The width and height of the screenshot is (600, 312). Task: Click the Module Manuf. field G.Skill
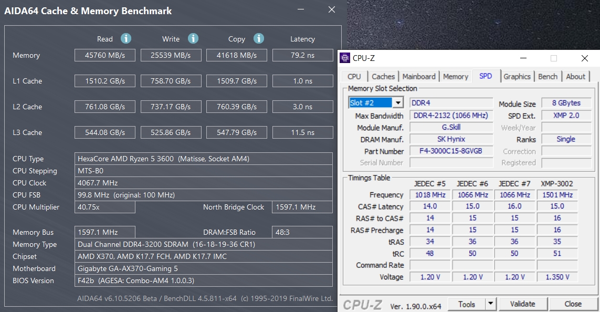(451, 127)
